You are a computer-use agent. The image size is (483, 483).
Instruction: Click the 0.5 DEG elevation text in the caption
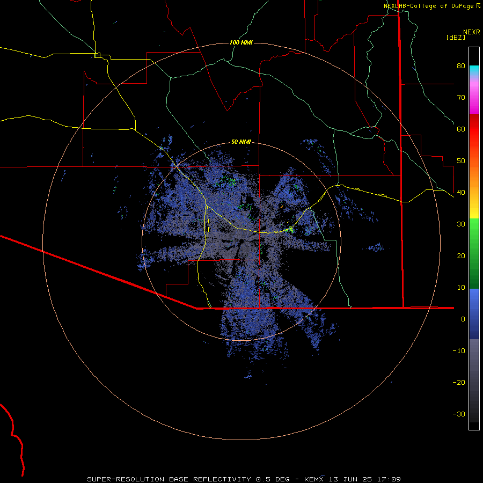pyautogui.click(x=274, y=479)
